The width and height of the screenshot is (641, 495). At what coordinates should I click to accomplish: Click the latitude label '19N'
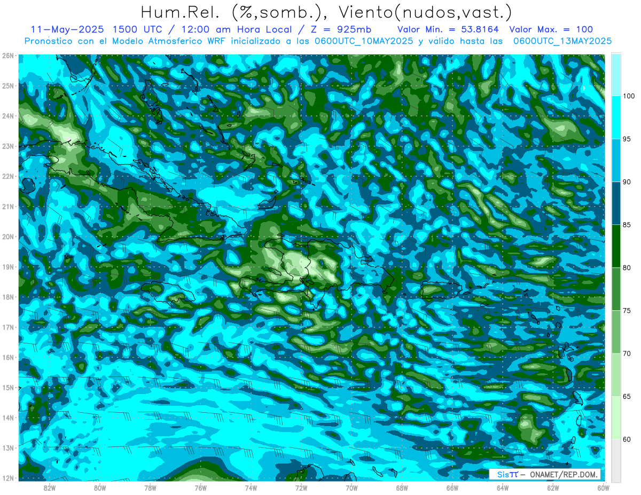[8, 266]
